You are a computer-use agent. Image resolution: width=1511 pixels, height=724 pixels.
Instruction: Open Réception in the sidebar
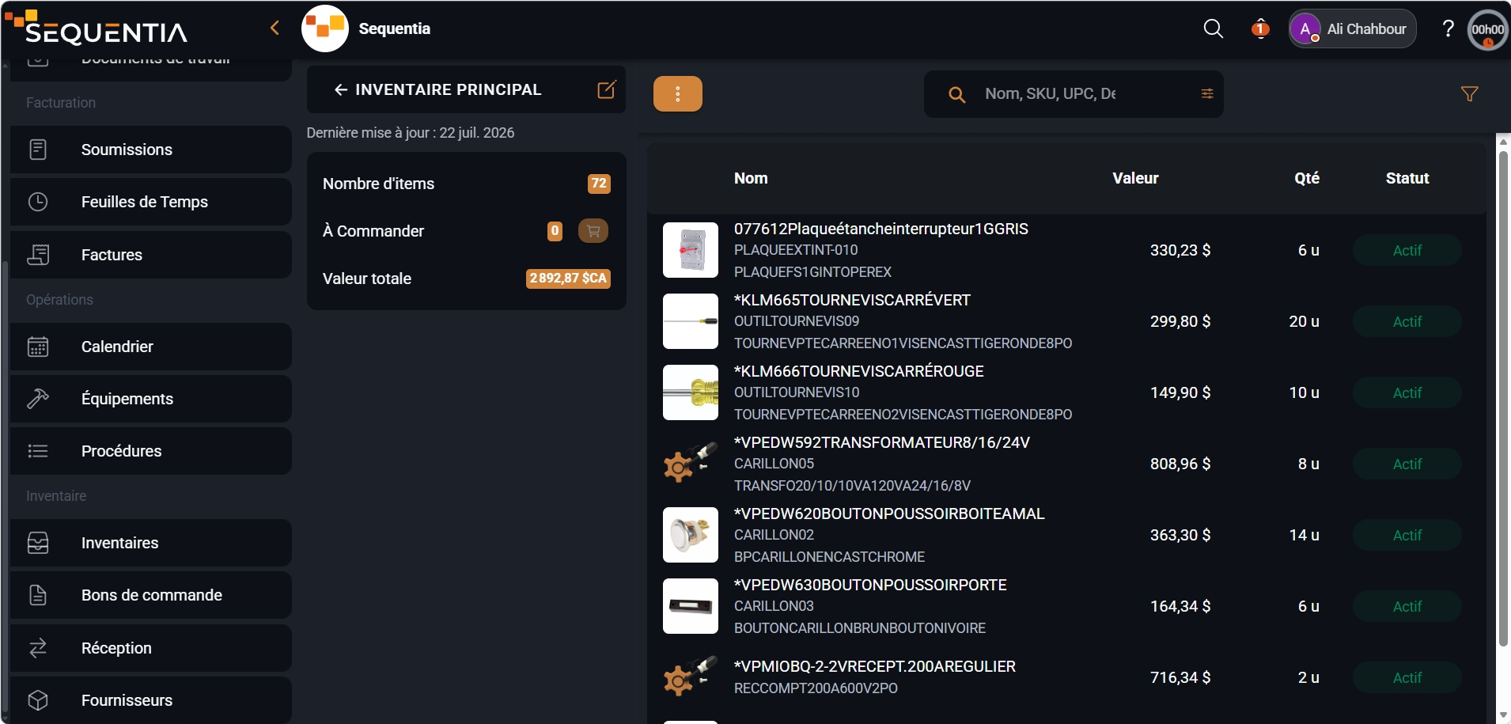pos(150,648)
